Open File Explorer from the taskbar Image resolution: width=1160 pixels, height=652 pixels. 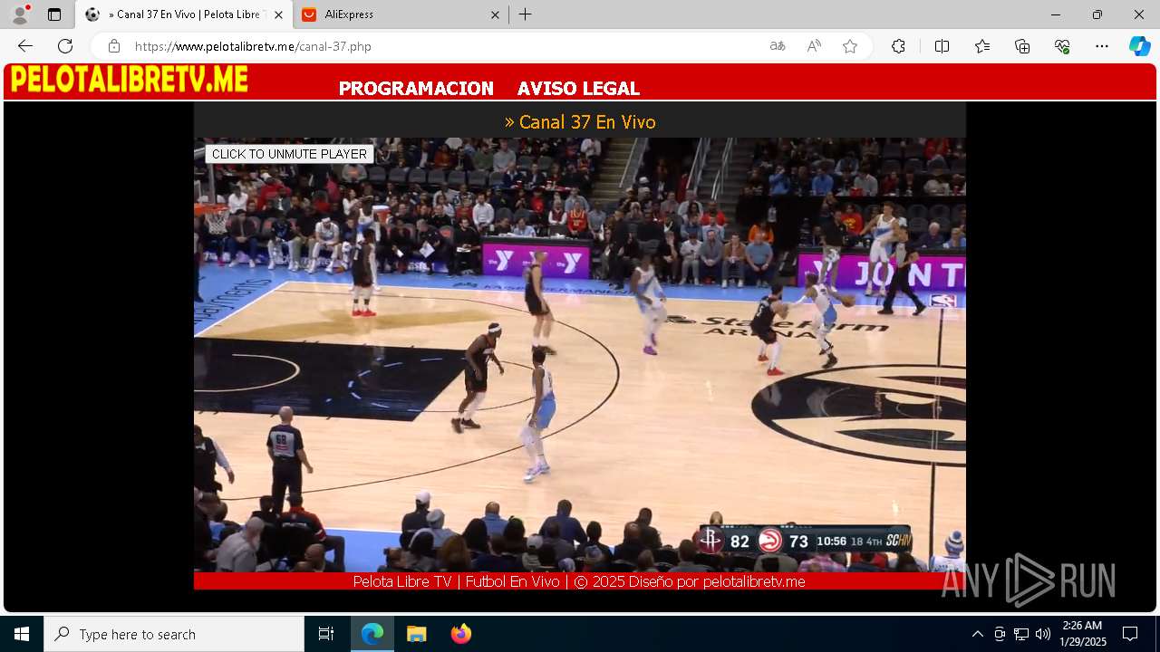[416, 634]
